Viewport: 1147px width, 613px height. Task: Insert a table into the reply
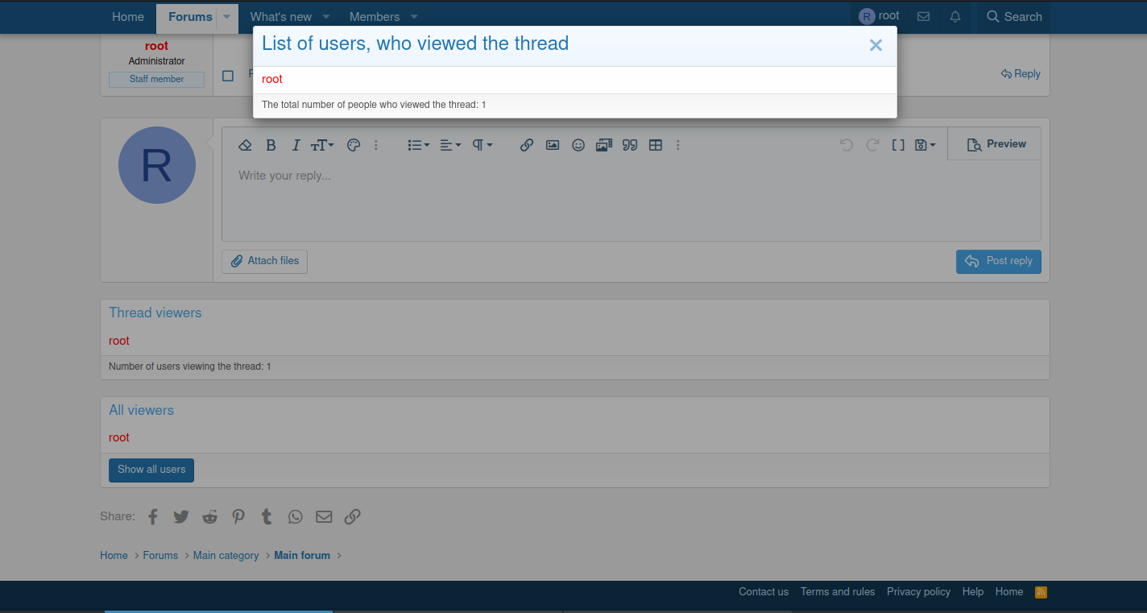656,145
